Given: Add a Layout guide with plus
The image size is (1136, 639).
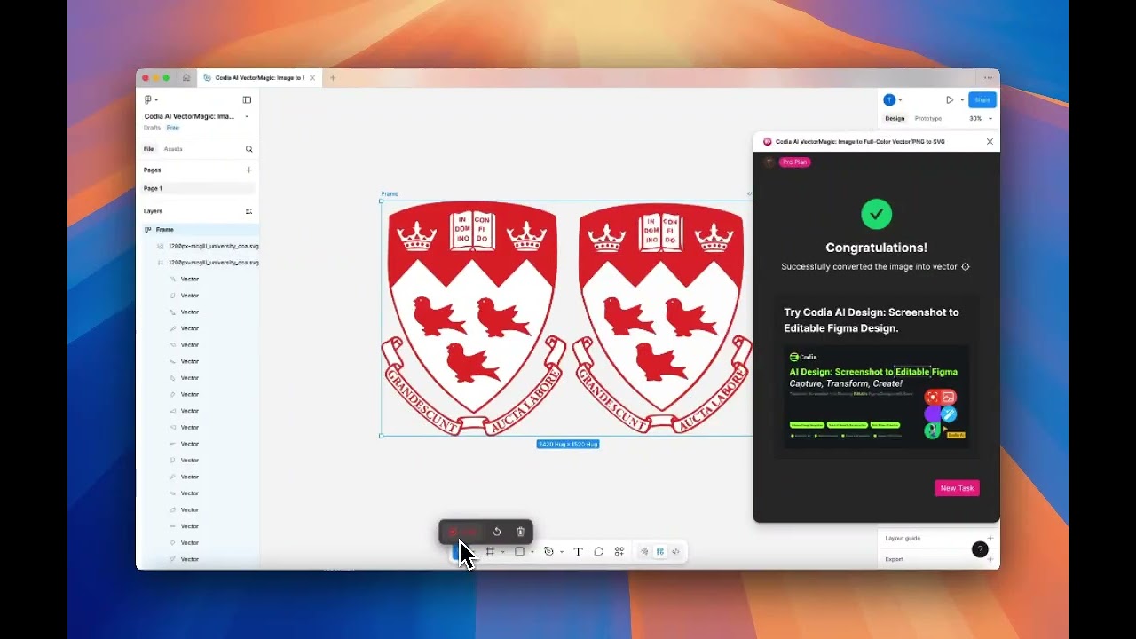Looking at the screenshot, I should [990, 539].
